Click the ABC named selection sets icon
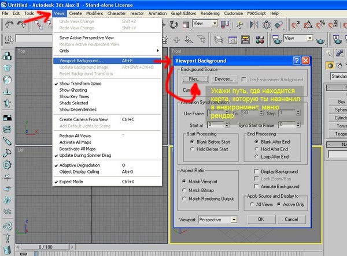 coord(9,40)
